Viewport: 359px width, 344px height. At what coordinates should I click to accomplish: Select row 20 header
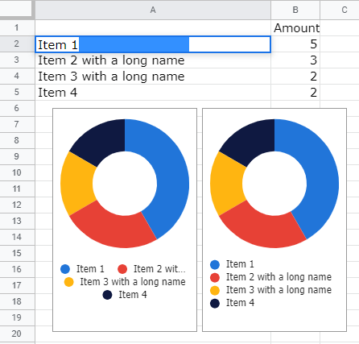tap(17, 334)
